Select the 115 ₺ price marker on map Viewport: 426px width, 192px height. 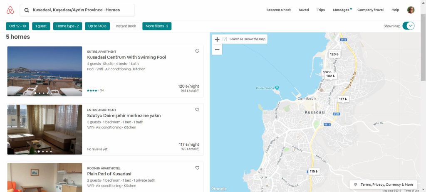pos(313,171)
